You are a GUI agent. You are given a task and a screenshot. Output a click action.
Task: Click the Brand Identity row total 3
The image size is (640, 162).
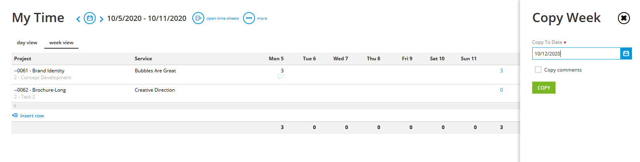[x=501, y=71]
